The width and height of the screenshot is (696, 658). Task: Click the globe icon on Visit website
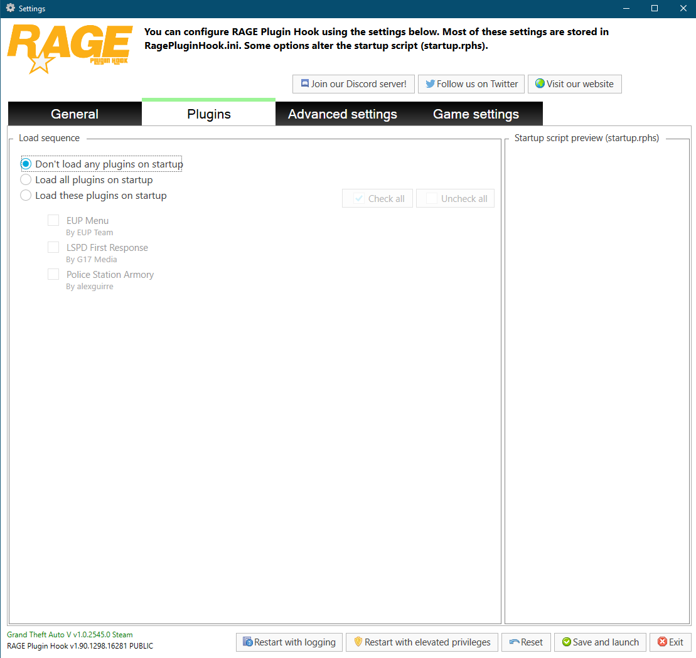pyautogui.click(x=540, y=83)
